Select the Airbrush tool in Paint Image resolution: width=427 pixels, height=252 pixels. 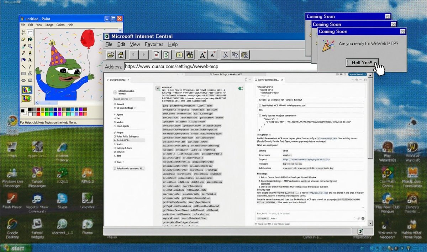click(23, 60)
